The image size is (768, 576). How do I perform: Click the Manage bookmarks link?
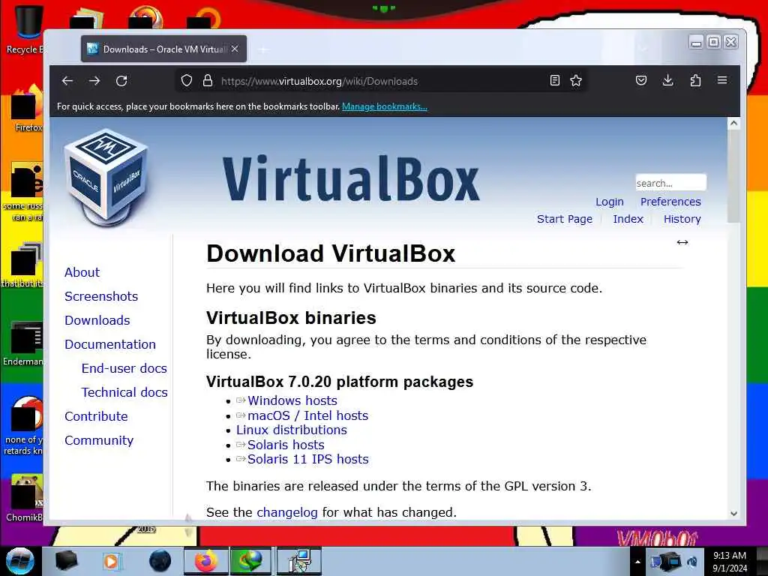tap(385, 106)
